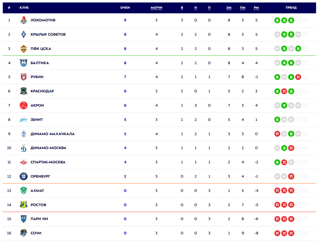Click Локомотив's first green В trend circle
Viewport: 317px width, 243px height.
tap(277, 20)
